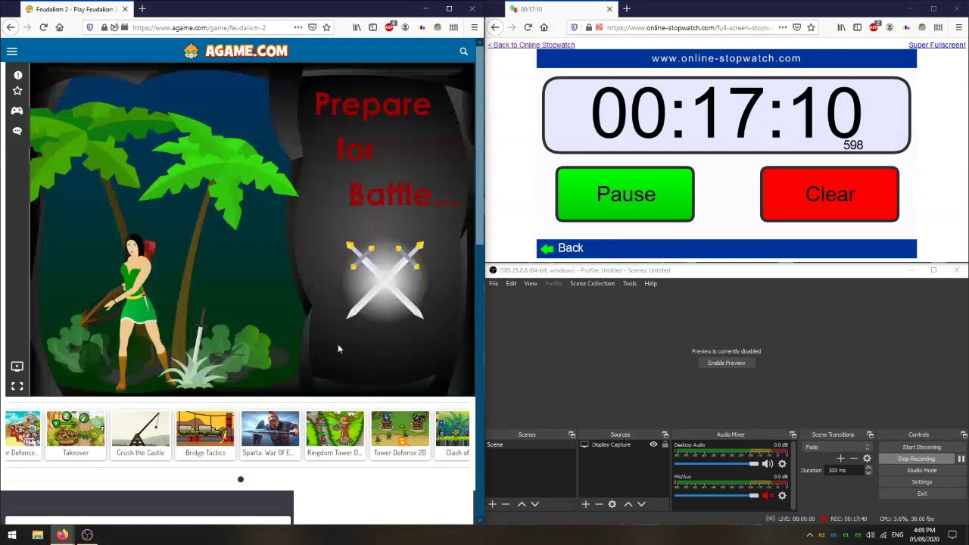Open the Windows Start menu
The height and width of the screenshot is (545, 969).
12,535
